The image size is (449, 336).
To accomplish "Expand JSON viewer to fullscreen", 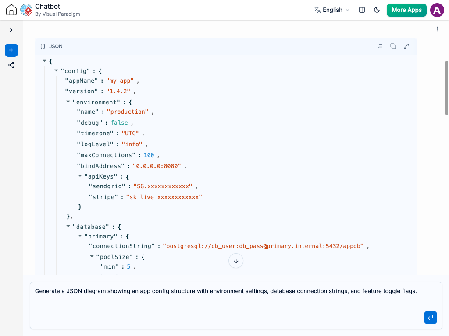I will (406, 46).
